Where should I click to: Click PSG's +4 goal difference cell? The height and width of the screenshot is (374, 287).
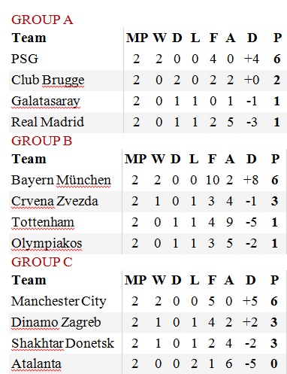point(252,59)
